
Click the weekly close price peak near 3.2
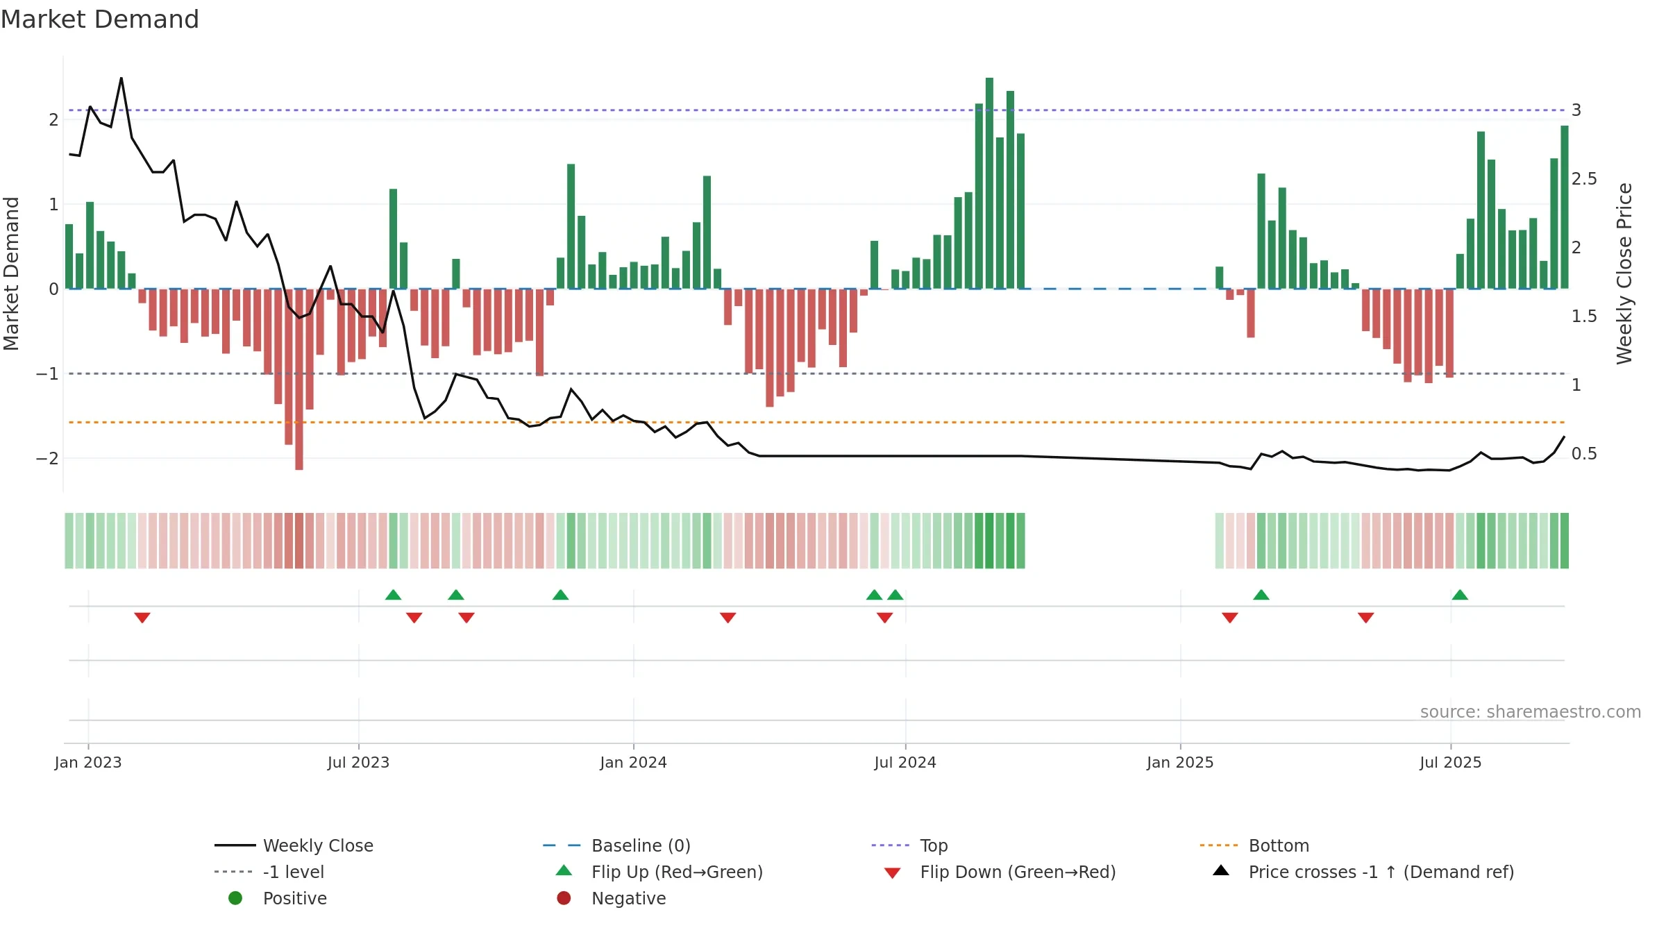click(121, 78)
